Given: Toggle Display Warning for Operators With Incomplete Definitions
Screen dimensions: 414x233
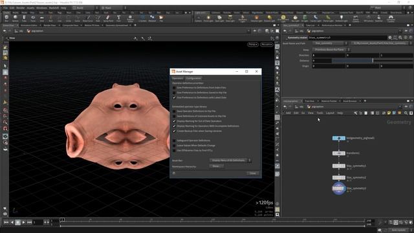Looking at the screenshot, I should point(174,126).
